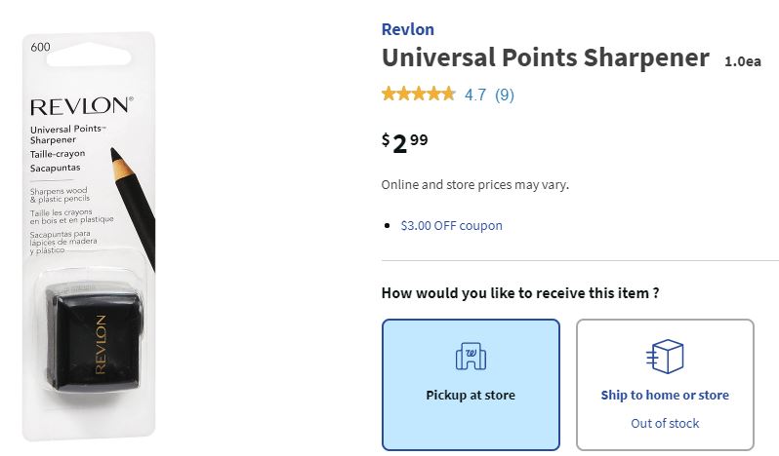Open the 9 reviews count link
779x456 pixels.
tap(505, 95)
